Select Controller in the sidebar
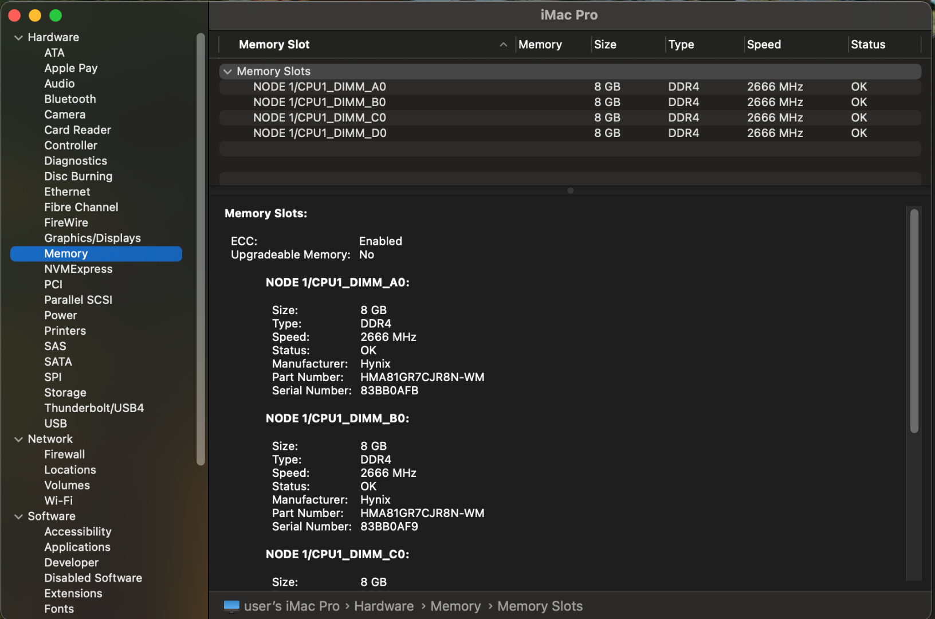The width and height of the screenshot is (935, 619). point(71,146)
